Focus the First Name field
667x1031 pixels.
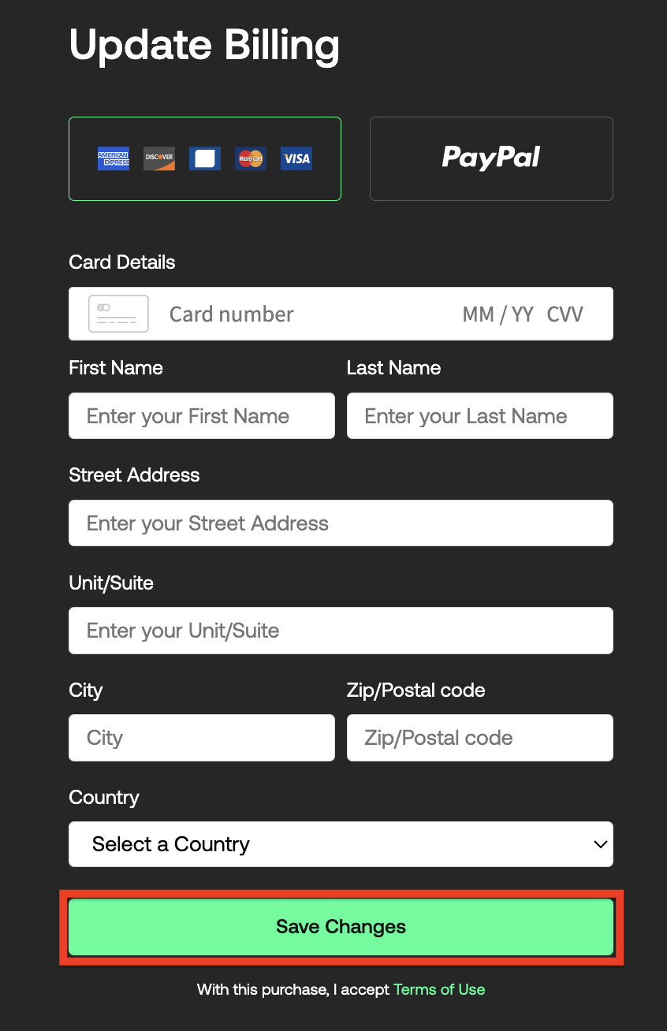202,416
